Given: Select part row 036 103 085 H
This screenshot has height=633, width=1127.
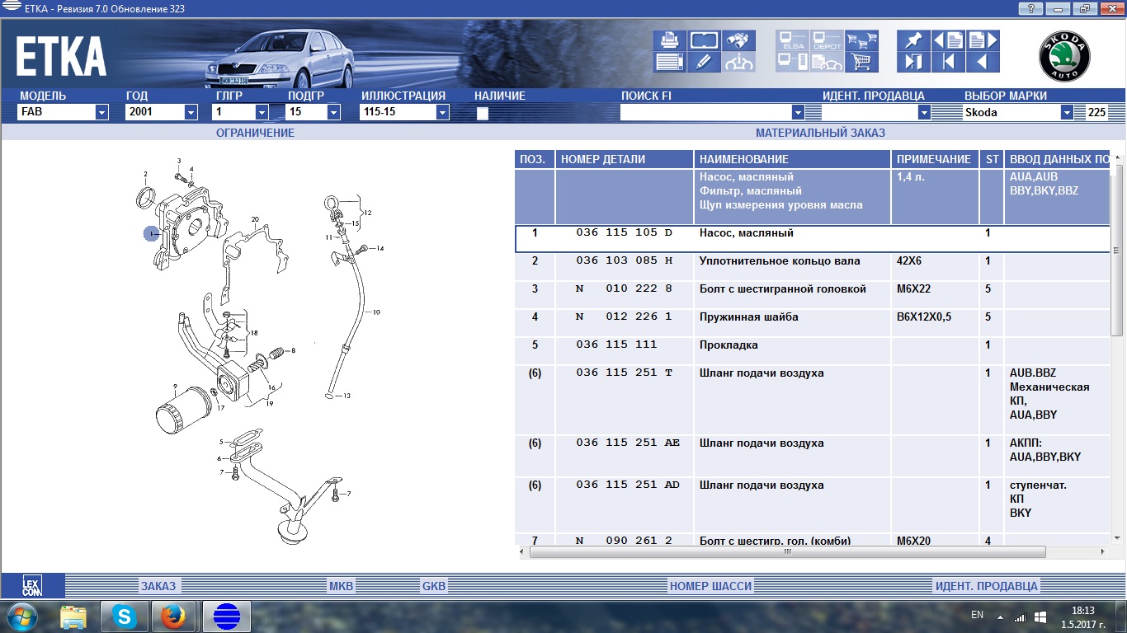Looking at the screenshot, I should tap(624, 261).
